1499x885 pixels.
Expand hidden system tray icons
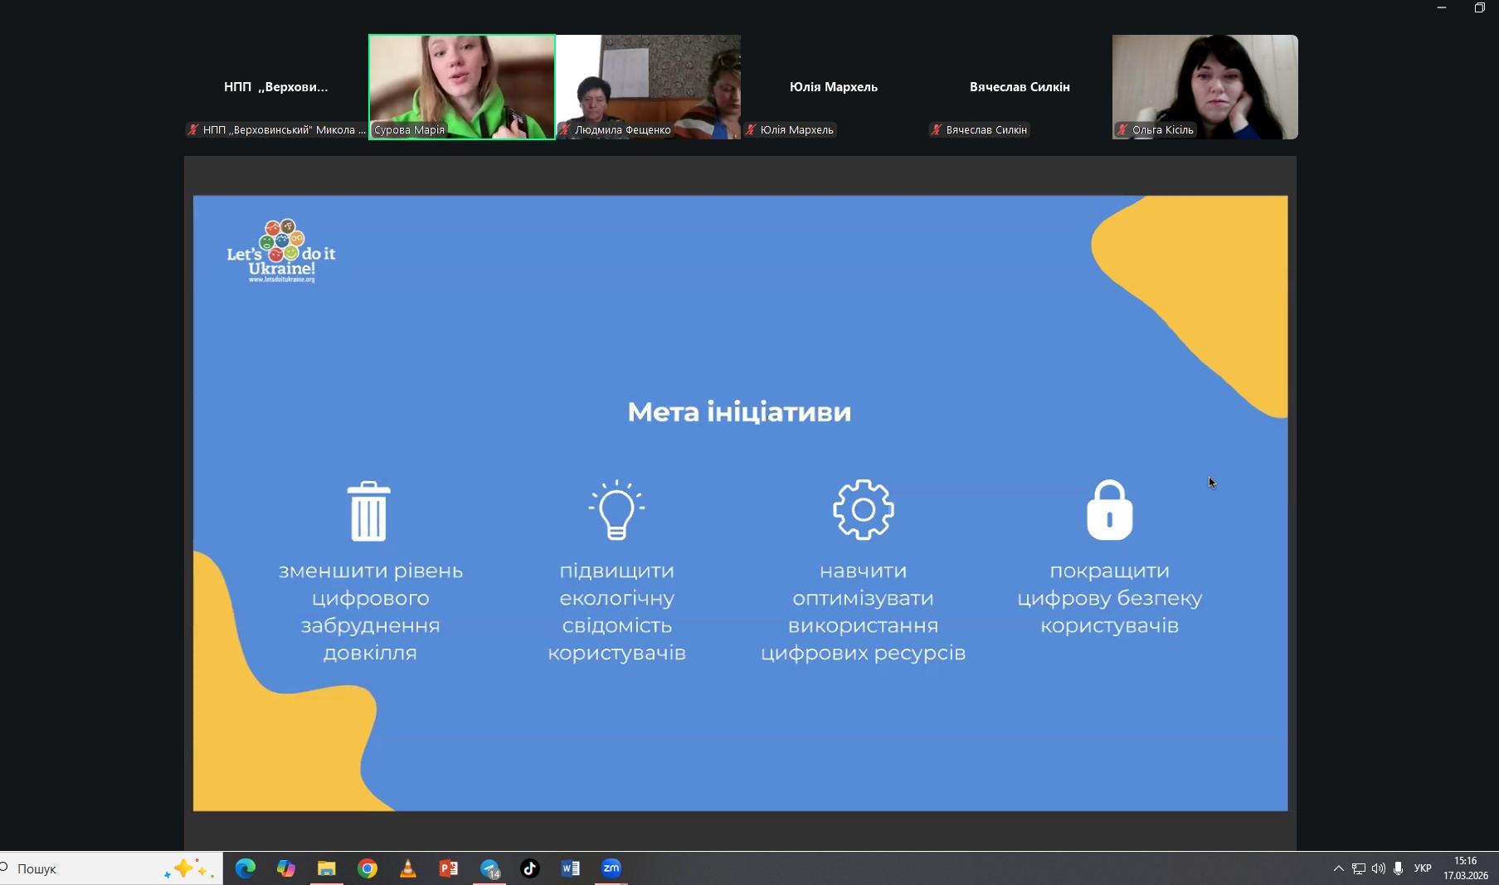(1338, 868)
